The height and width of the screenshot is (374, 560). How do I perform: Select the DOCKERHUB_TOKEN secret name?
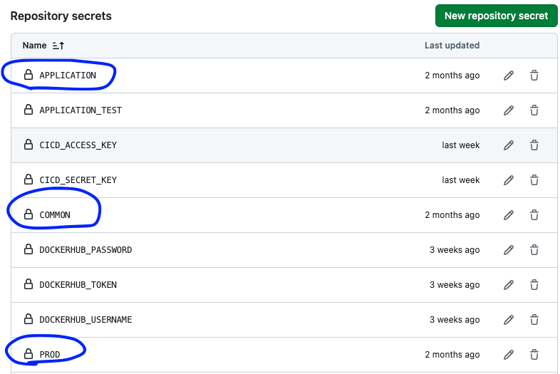coord(78,285)
